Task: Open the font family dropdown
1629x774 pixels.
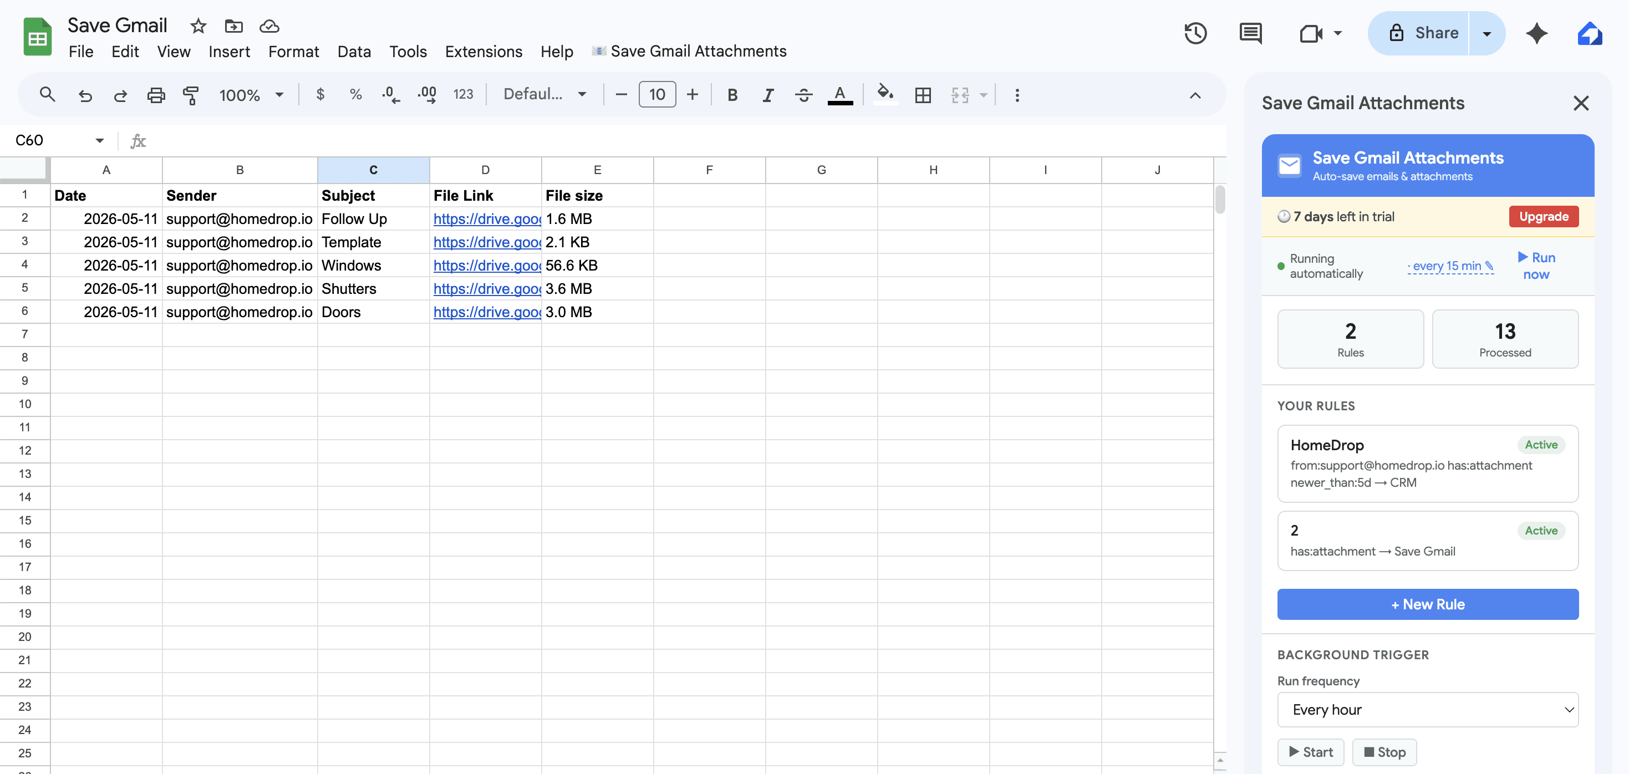Action: [x=544, y=95]
